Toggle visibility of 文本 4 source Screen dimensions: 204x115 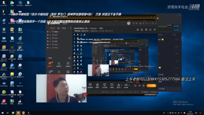[x=48, y=48]
